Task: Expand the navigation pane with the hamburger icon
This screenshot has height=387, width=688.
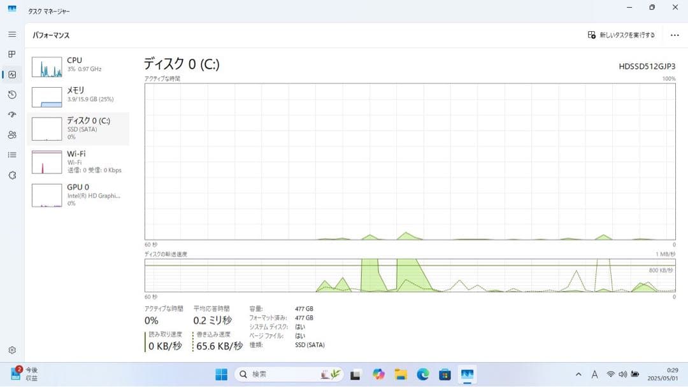Action: coord(11,34)
